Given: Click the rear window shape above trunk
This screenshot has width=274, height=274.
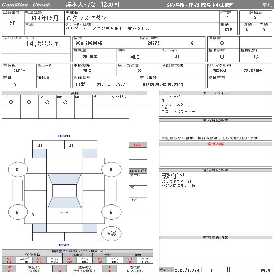Looking at the screenshot, I should click(x=64, y=202).
